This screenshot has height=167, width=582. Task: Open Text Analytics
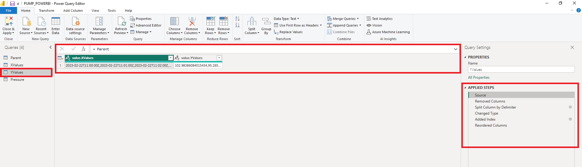point(380,19)
